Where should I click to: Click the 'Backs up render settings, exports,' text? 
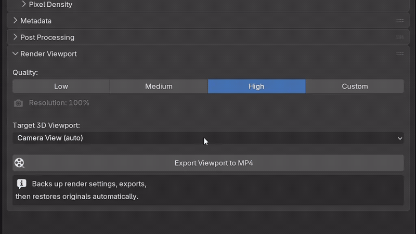tap(89, 184)
